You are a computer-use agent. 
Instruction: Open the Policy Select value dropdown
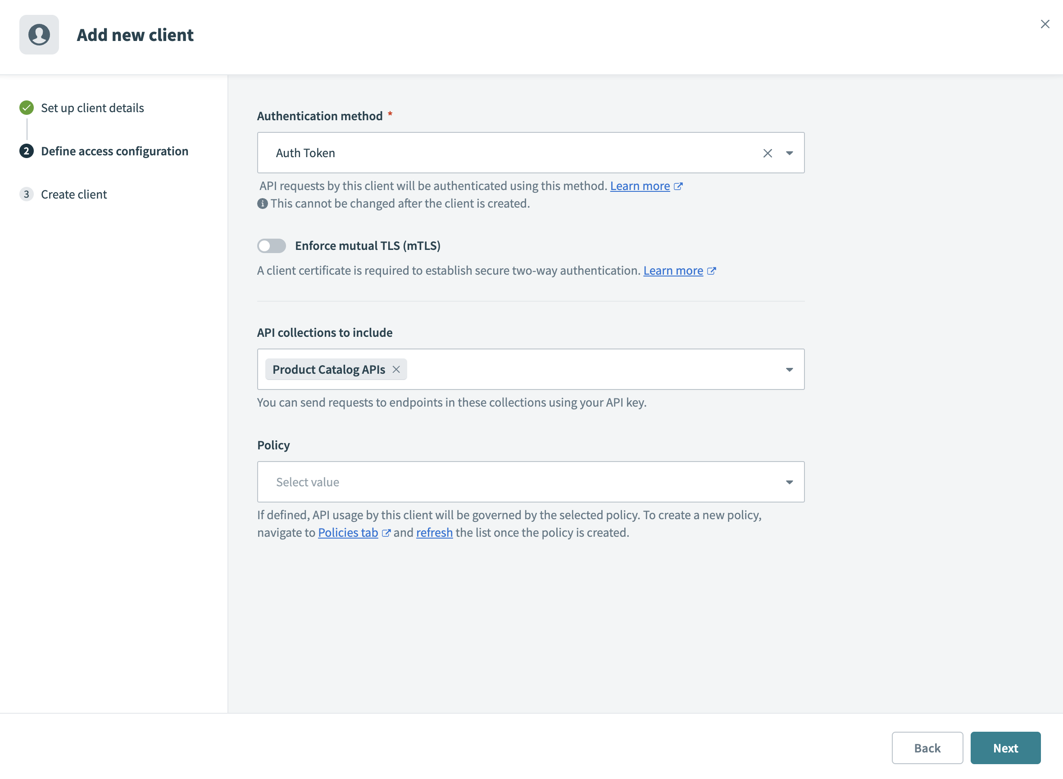789,482
